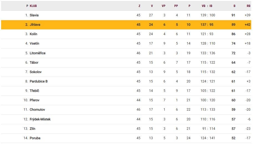Click the RB column header
The width and height of the screenshot is (254, 145).
(x=248, y=6)
